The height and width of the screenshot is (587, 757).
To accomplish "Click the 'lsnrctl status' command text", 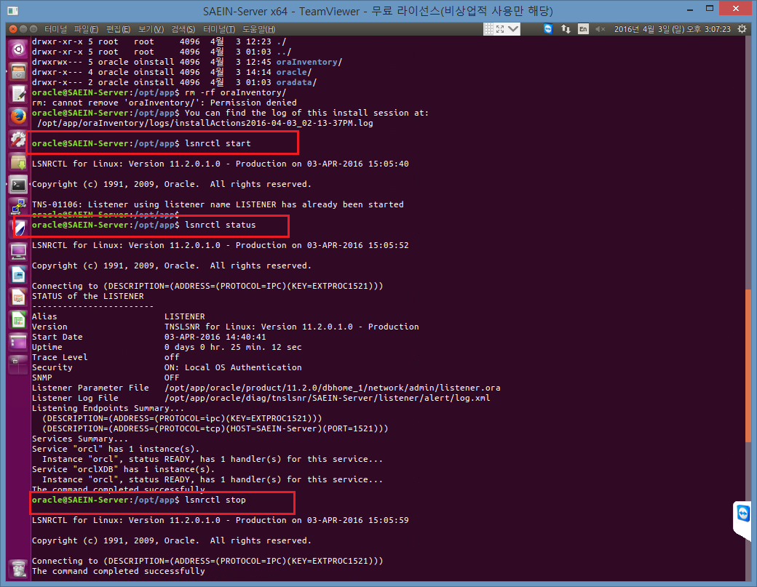I will [x=221, y=225].
